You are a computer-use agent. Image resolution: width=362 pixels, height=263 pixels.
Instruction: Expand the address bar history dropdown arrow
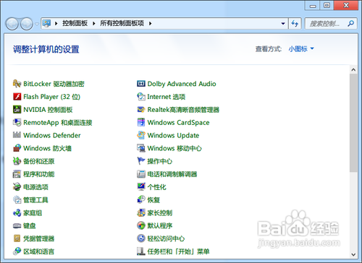coord(283,24)
